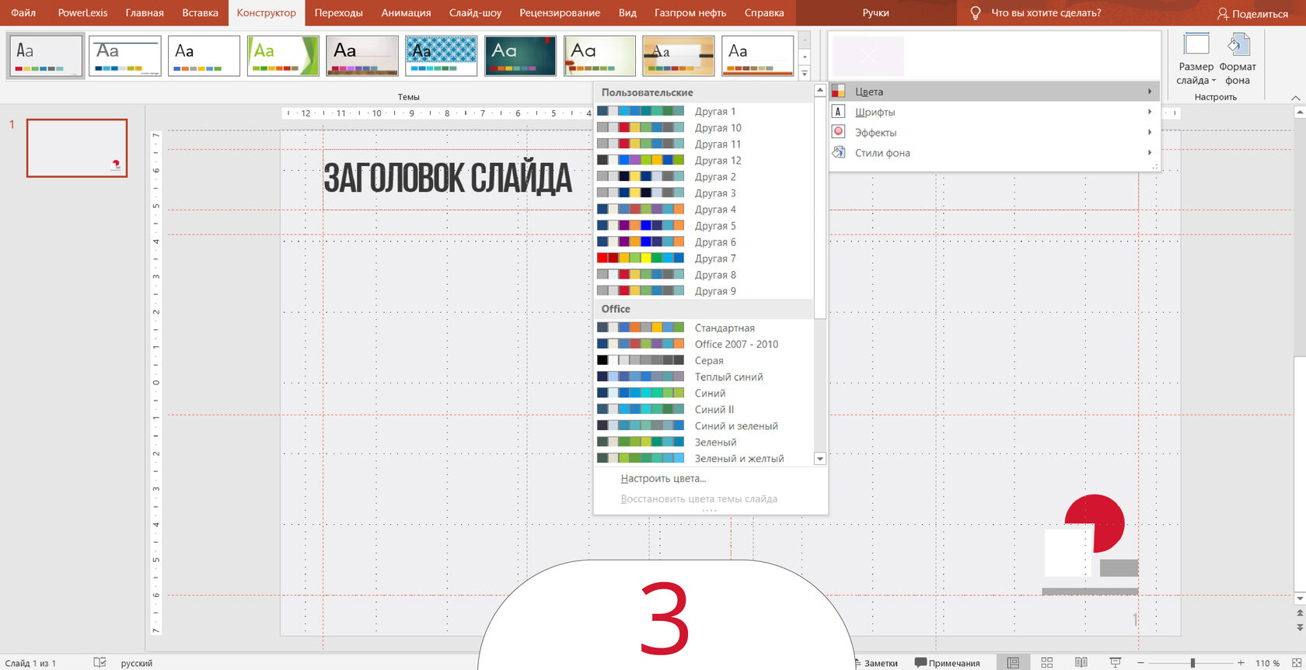
Task: Select the Зеленый и желтый color scheme
Action: click(x=704, y=458)
